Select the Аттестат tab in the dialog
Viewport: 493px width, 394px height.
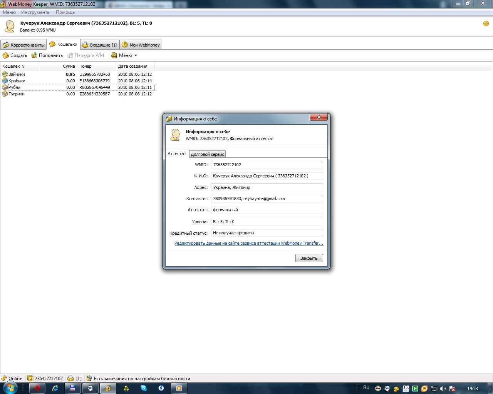[x=177, y=154]
